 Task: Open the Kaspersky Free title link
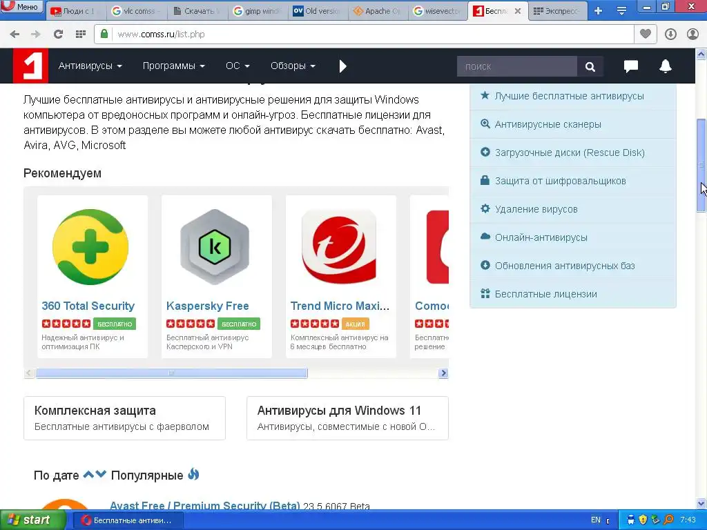coord(207,306)
